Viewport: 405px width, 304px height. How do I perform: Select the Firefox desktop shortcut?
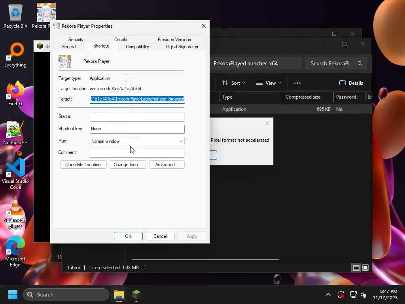(15, 93)
